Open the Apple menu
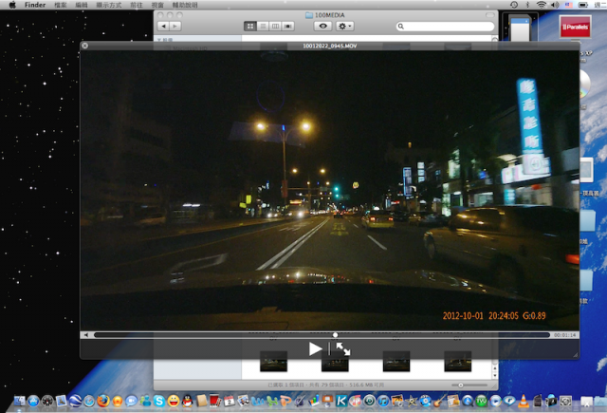 click(x=12, y=5)
